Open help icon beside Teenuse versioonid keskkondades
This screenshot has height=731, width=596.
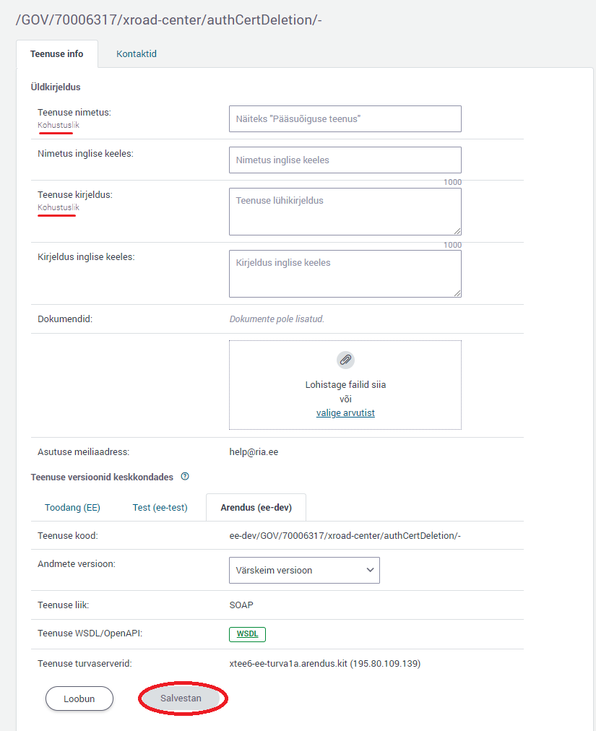(x=185, y=477)
